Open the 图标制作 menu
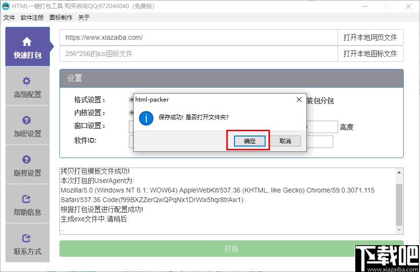This screenshot has height=272, width=420. coord(61,17)
